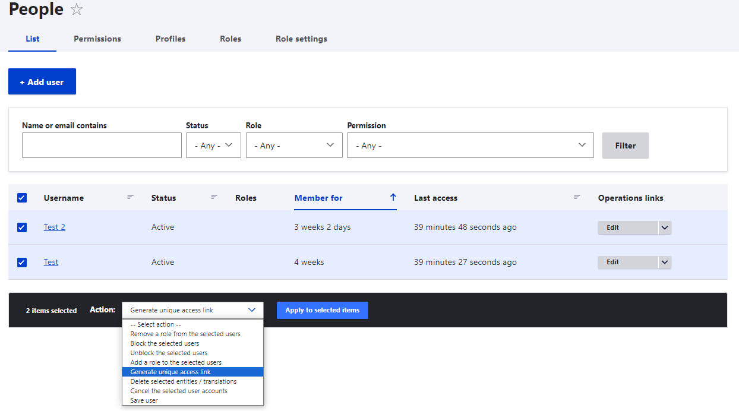Switch to the Permissions tab
This screenshot has width=739, height=411.
point(97,39)
